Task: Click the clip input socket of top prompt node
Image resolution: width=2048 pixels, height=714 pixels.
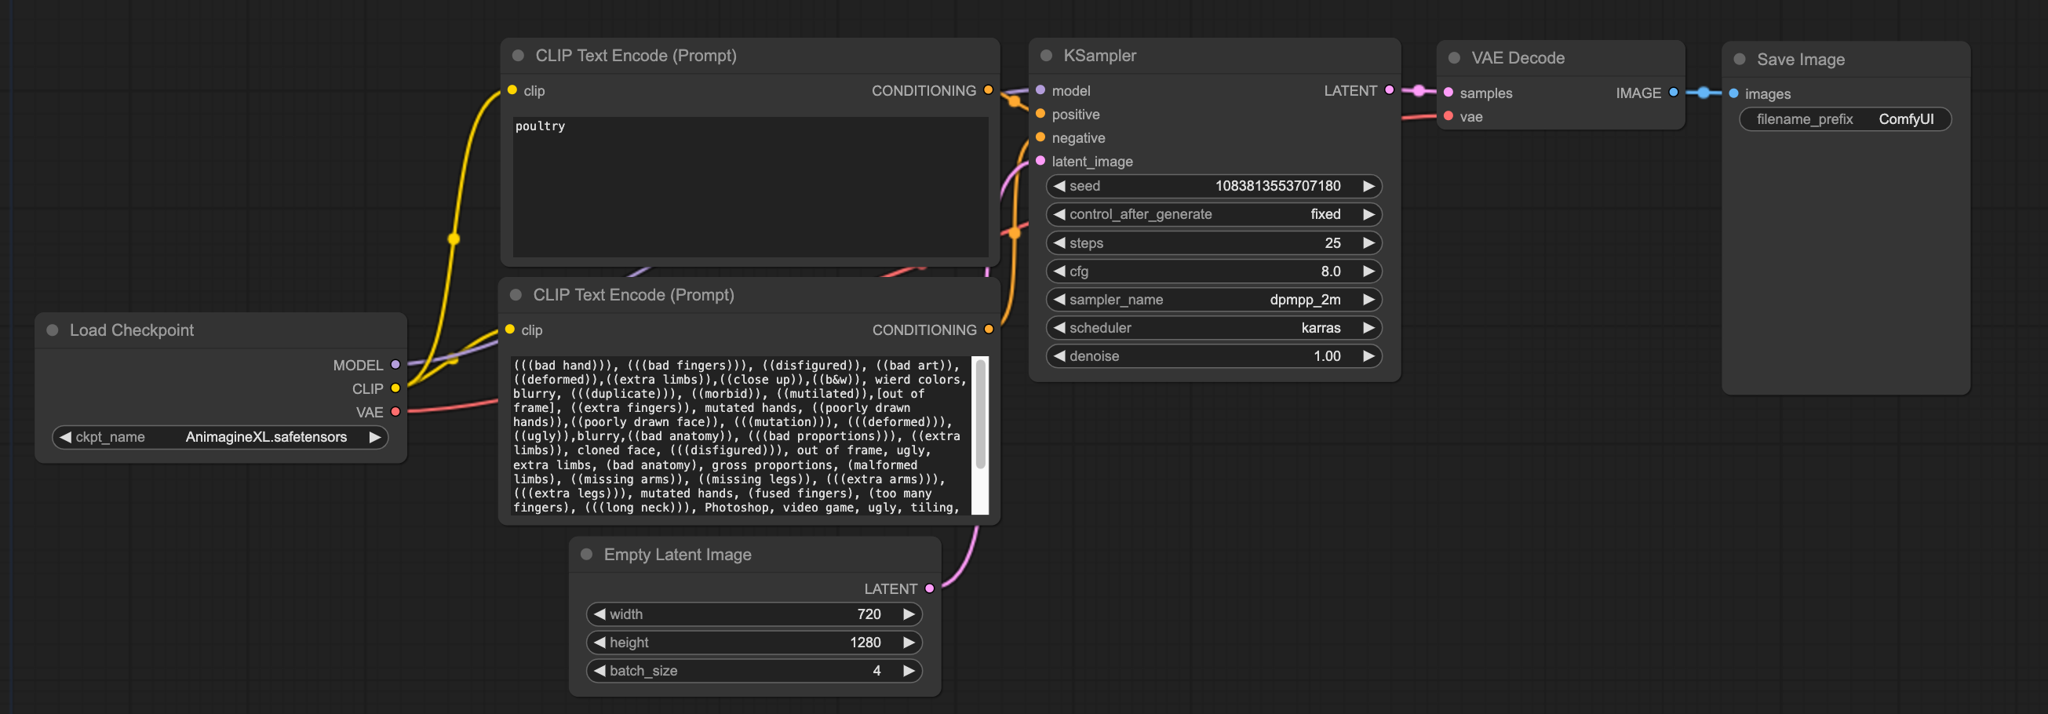Action: [x=512, y=90]
